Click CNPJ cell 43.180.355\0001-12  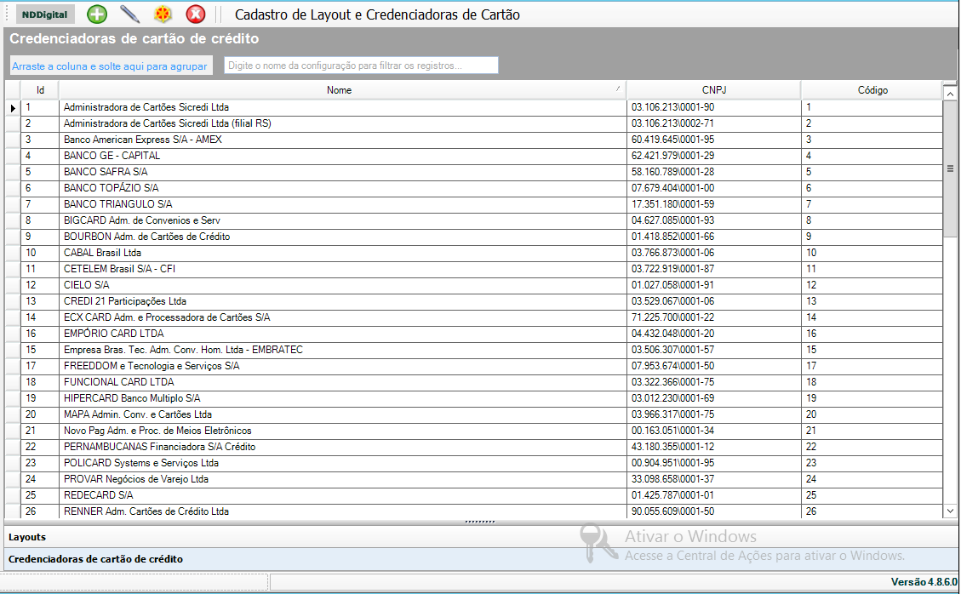click(x=714, y=447)
